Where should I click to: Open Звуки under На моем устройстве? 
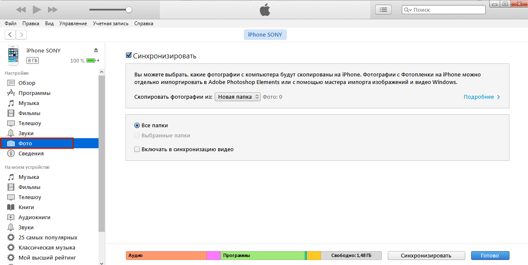pos(49,227)
